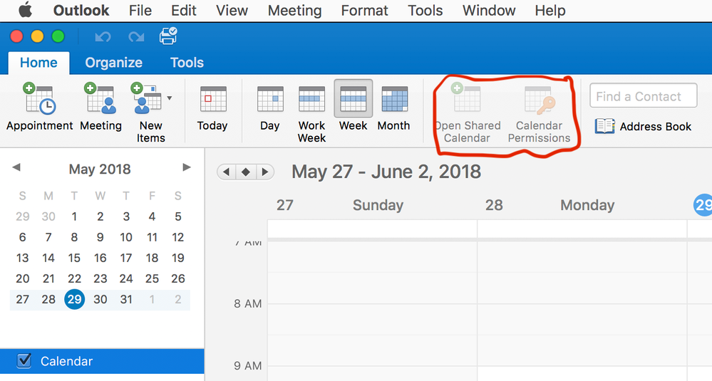Image resolution: width=712 pixels, height=381 pixels.
Task: Click the May 2018 mini calendar title
Action: click(100, 169)
